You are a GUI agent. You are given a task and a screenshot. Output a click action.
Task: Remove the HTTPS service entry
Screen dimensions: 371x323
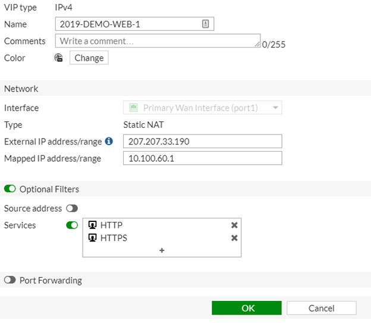[x=234, y=238]
